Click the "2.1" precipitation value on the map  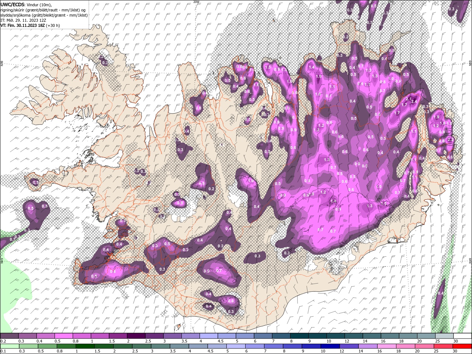pyautogui.click(x=408, y=99)
